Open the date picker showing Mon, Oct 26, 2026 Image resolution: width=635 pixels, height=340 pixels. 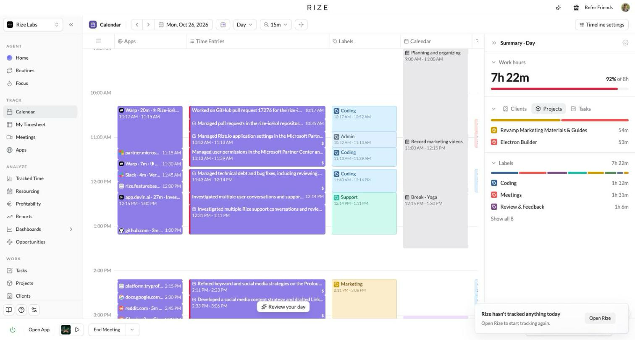[184, 25]
